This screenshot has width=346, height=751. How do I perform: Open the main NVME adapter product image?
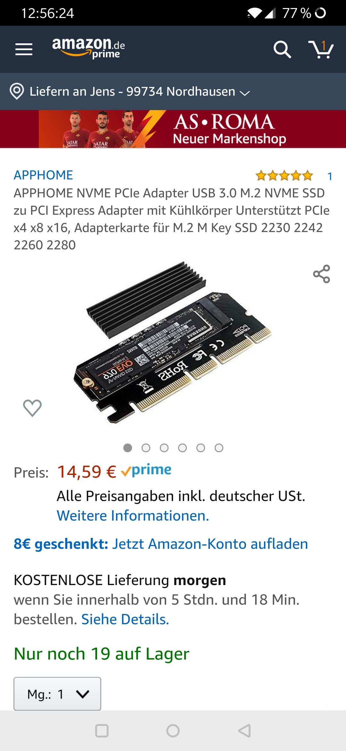(x=173, y=342)
